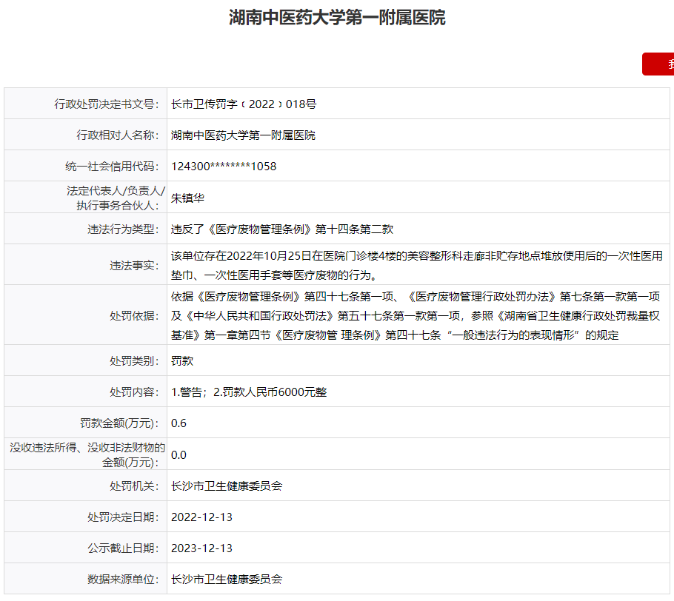
Task: Click the label 处罚机关
Action: pyautogui.click(x=134, y=486)
